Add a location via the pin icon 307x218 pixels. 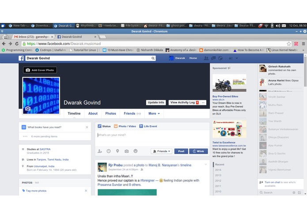tap(117, 151)
